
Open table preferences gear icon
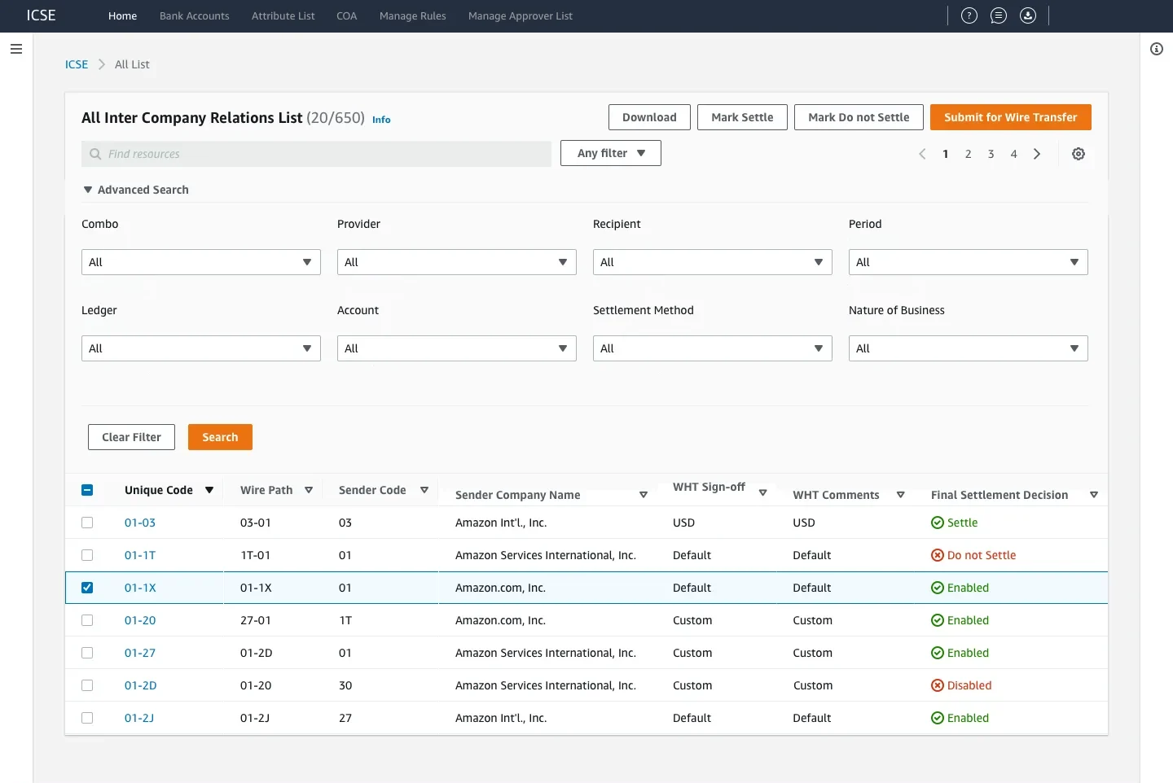[1079, 154]
